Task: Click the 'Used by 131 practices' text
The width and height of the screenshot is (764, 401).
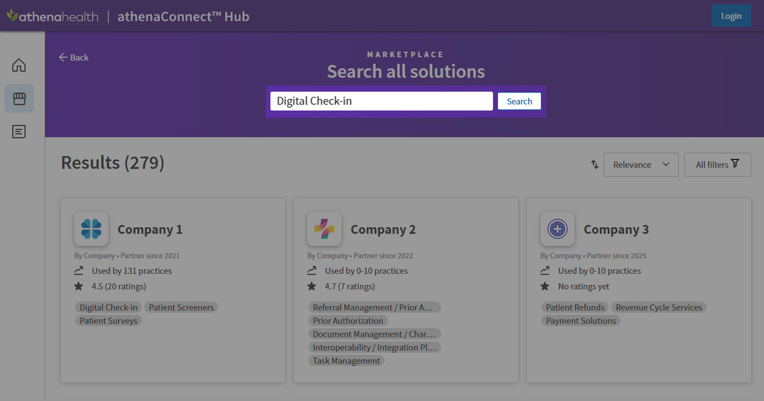Action: (x=132, y=271)
